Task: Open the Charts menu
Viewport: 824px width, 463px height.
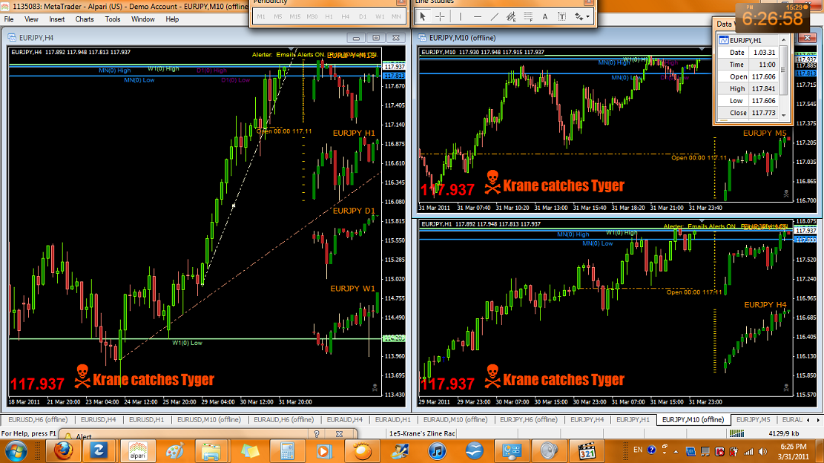Action: tap(84, 19)
